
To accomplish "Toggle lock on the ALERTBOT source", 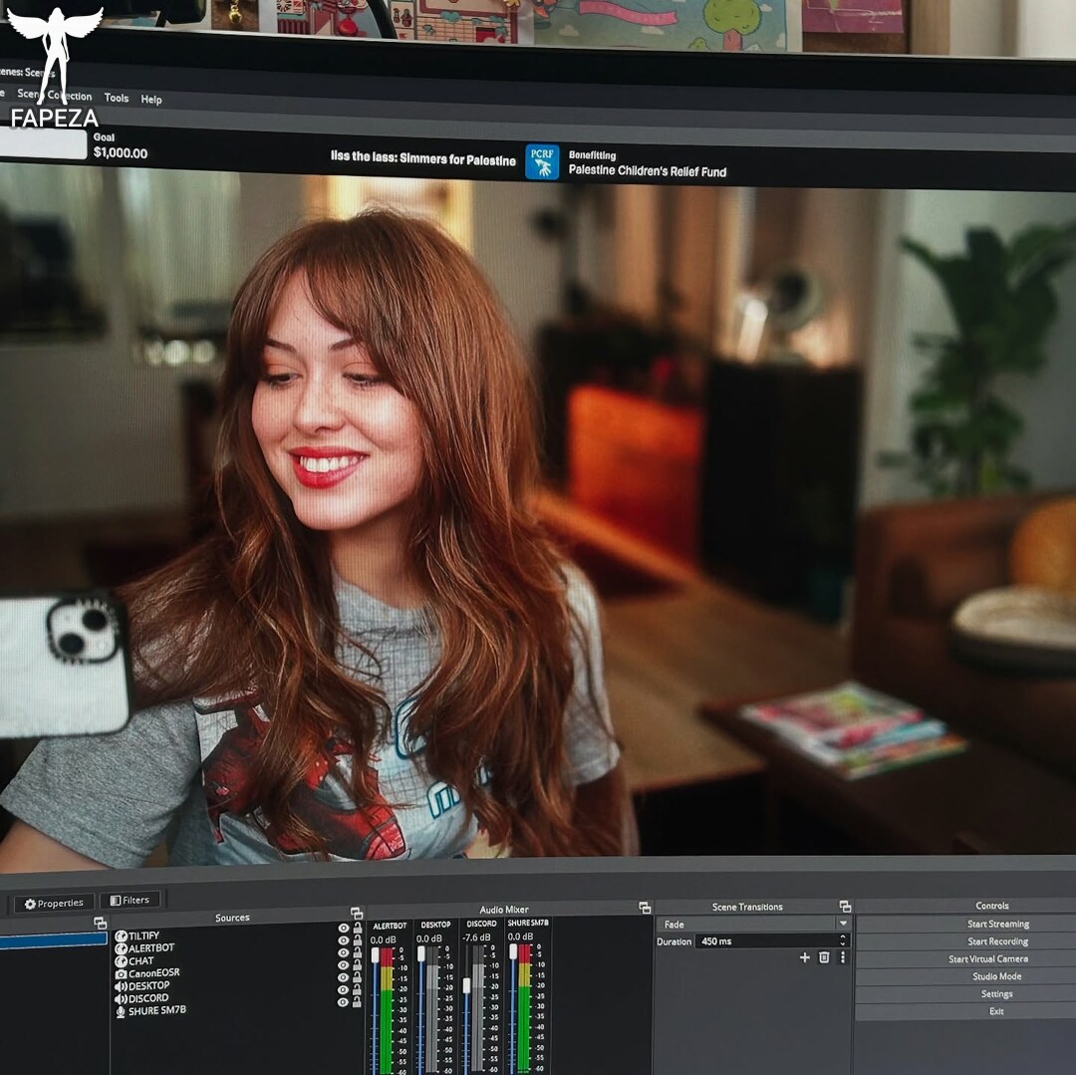I will pyautogui.click(x=357, y=941).
